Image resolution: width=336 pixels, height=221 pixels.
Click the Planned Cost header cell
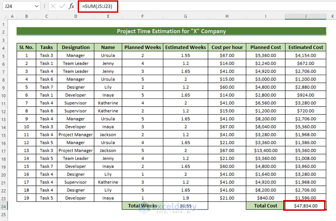[x=266, y=47]
